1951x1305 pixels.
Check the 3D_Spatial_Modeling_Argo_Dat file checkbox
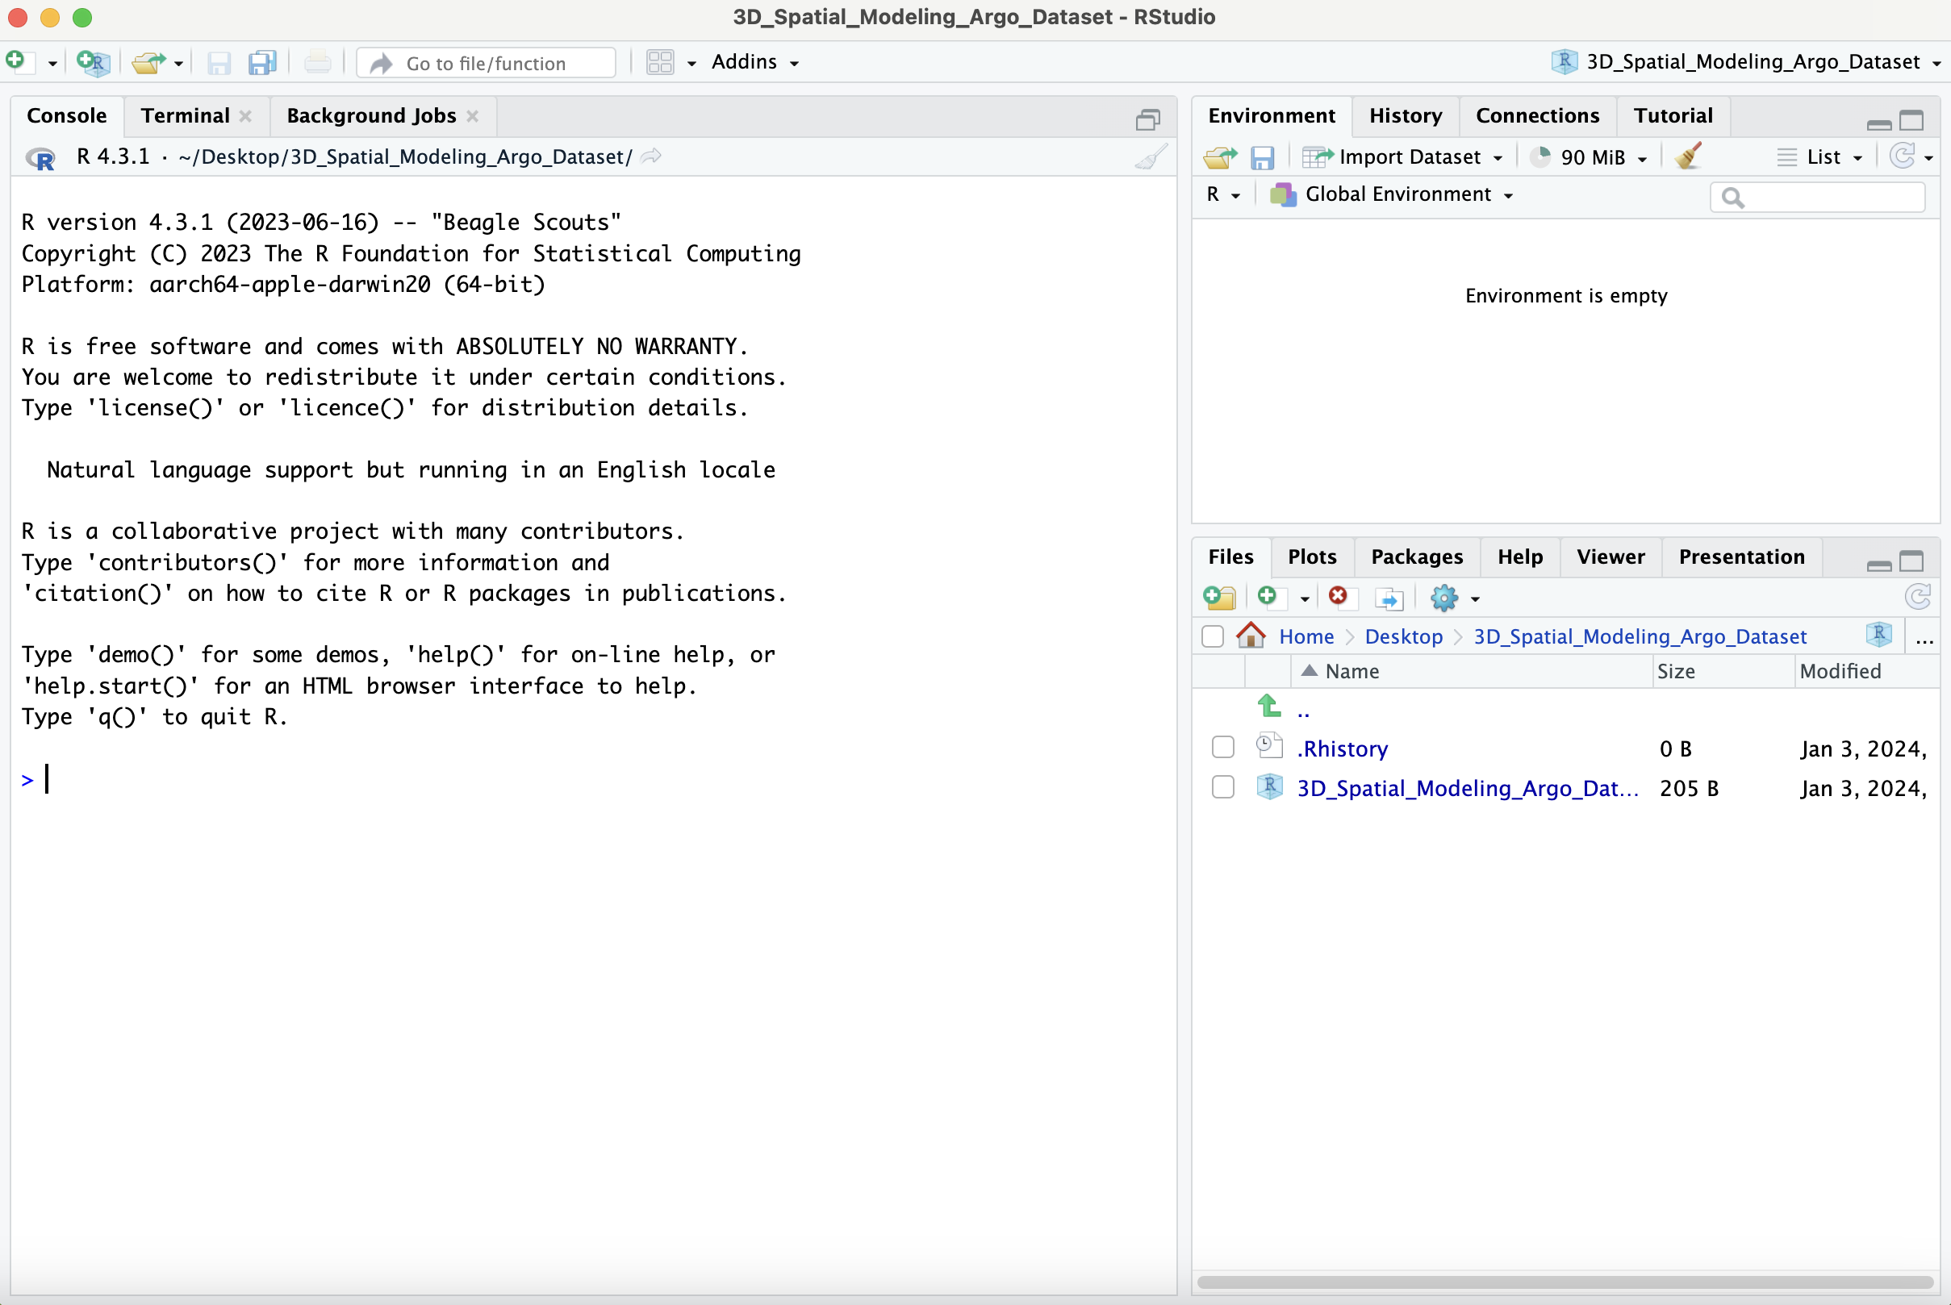(x=1222, y=787)
